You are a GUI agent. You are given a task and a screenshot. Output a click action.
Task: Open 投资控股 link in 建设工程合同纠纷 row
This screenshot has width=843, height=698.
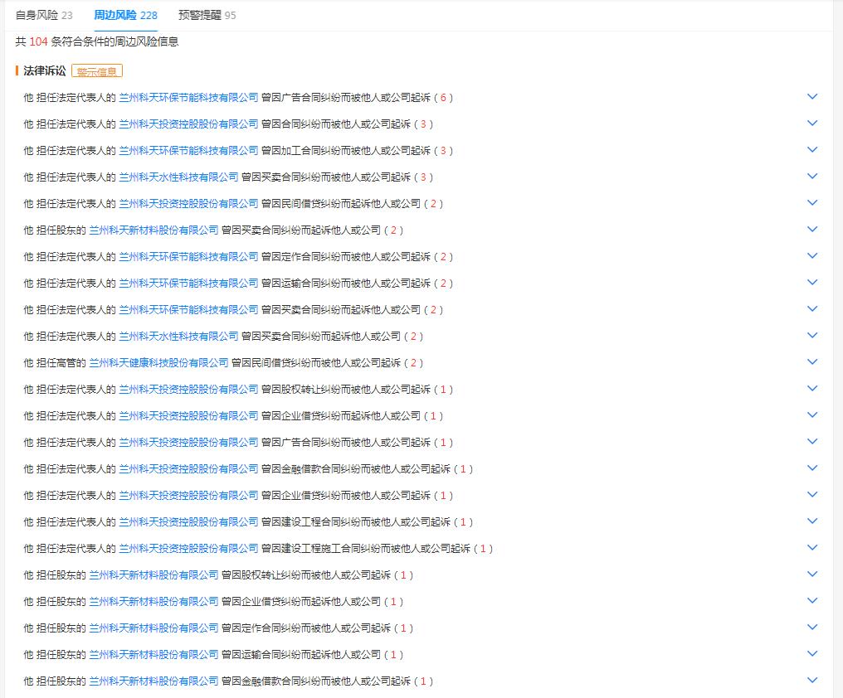point(188,521)
